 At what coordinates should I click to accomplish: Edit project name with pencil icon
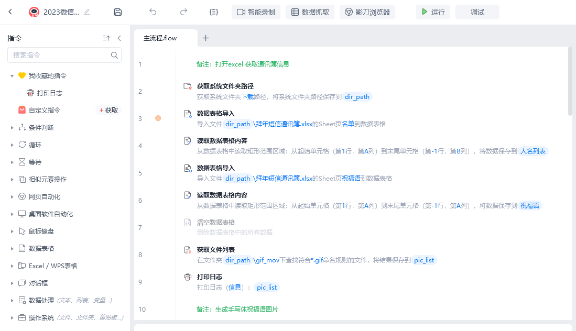[87, 12]
